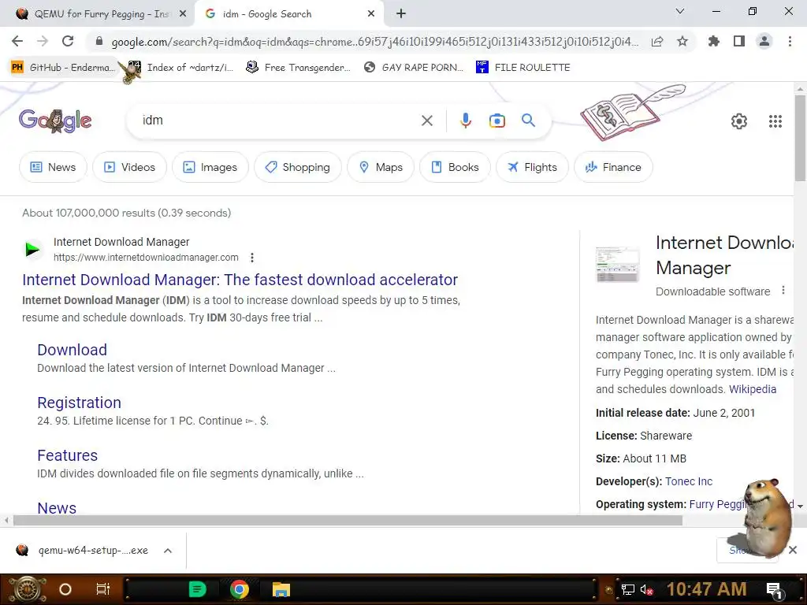Open the News sitelink under IDM result
This screenshot has height=605, width=807.
57,507
